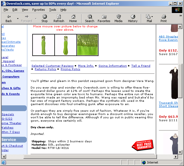Open the within 7 Days sidebar link
The image size is (184, 166).
point(11,132)
